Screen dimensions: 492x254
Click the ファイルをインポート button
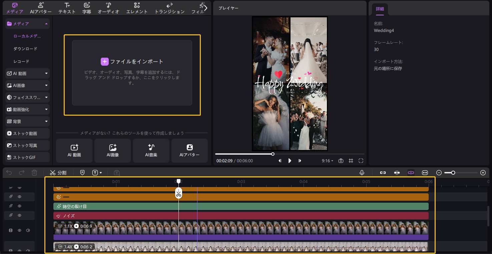[x=132, y=62]
